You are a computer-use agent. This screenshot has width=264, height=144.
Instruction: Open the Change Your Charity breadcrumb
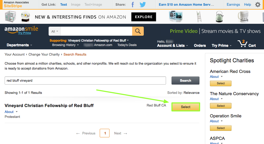[44, 54]
